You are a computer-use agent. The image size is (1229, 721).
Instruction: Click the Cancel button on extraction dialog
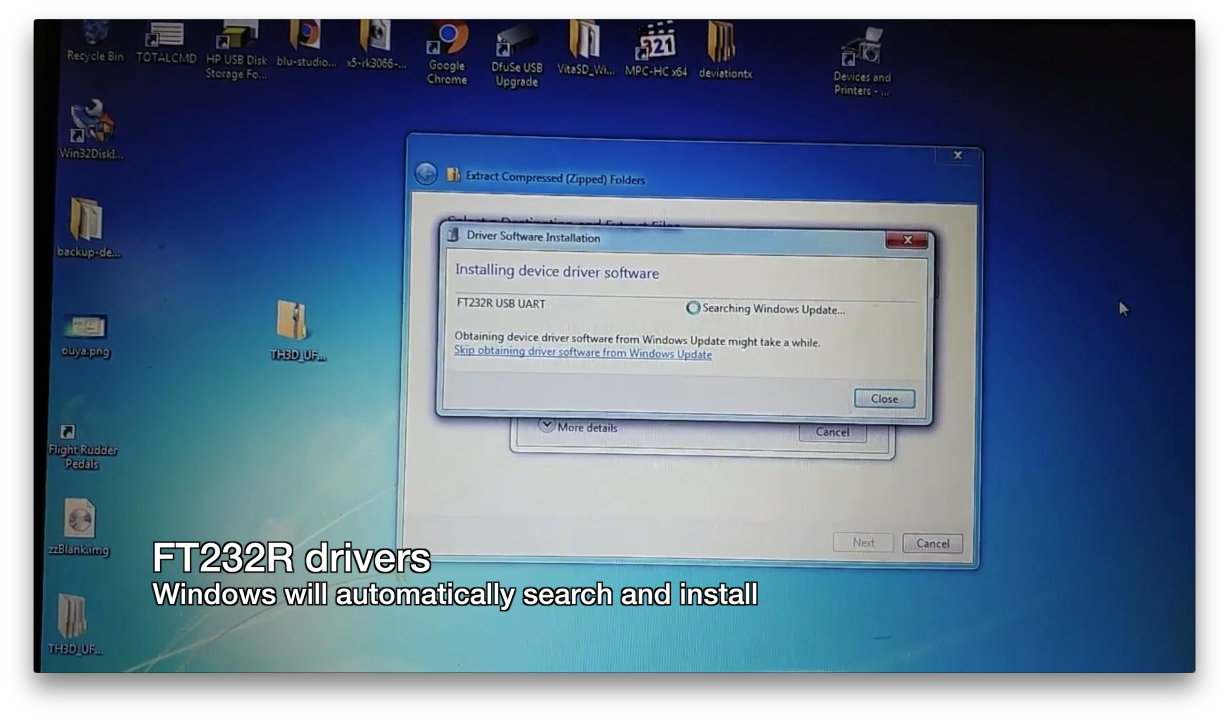click(932, 543)
